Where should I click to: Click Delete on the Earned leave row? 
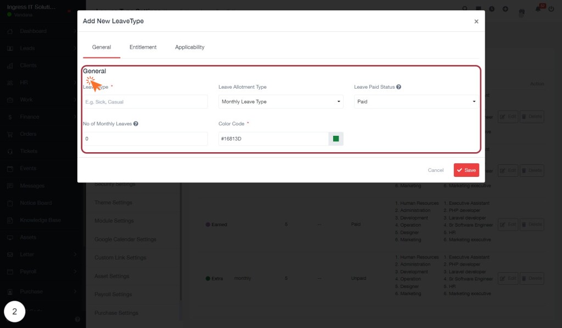tap(532, 225)
